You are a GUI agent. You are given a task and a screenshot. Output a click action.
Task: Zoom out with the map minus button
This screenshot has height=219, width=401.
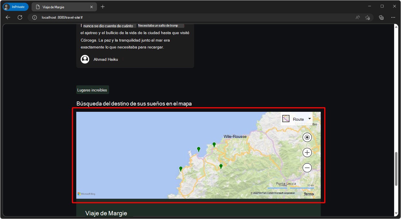(307, 167)
